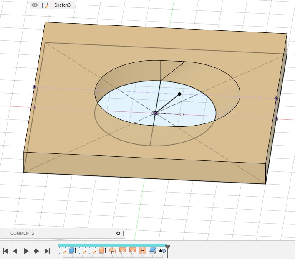Select the split body feature in timeline
Screen dimensions: 295x259
153,251
